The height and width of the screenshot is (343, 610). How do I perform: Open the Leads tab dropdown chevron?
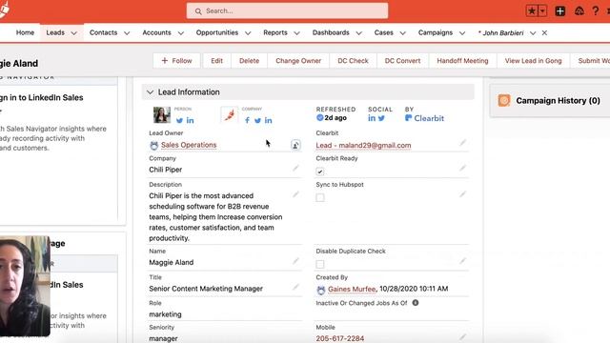[x=74, y=33]
